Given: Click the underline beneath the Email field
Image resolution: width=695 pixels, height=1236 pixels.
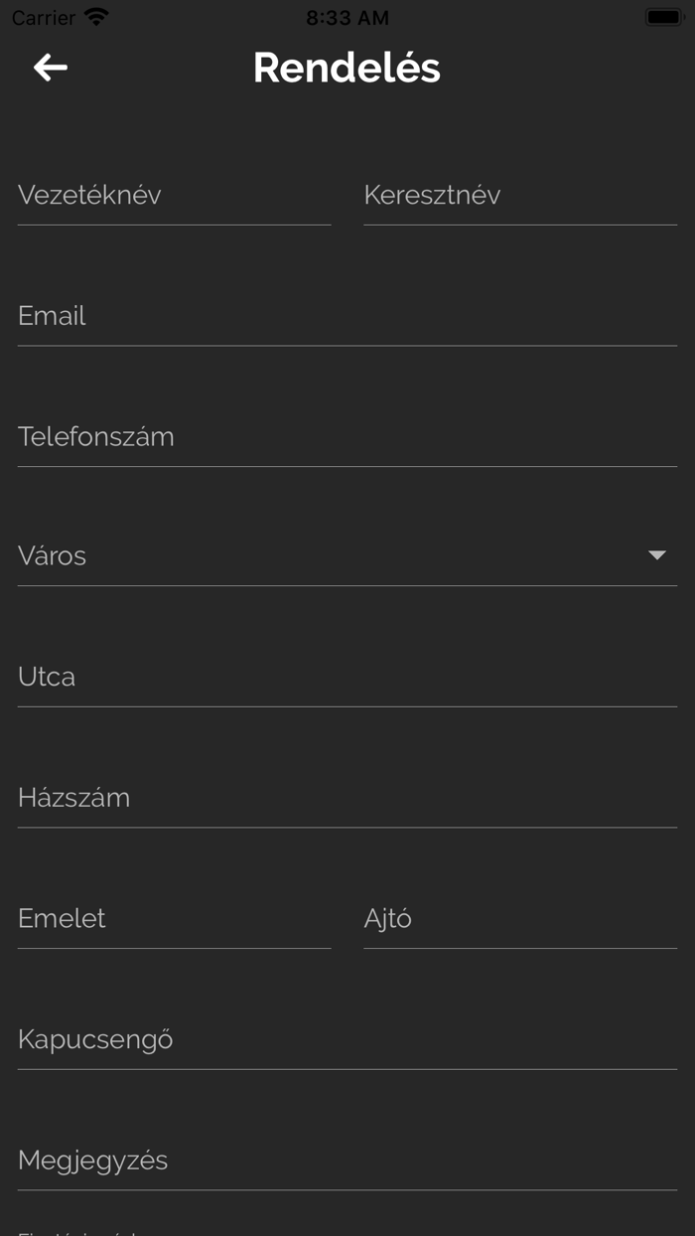Looking at the screenshot, I should click(347, 346).
